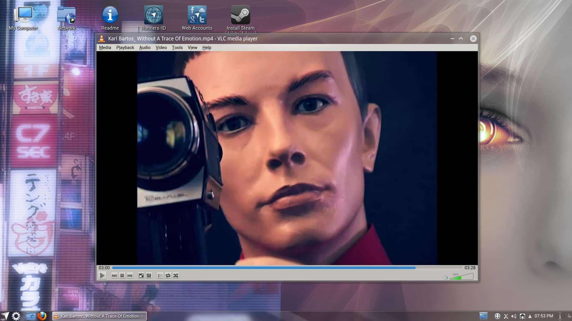Open extended settings equalizer button

point(149,276)
